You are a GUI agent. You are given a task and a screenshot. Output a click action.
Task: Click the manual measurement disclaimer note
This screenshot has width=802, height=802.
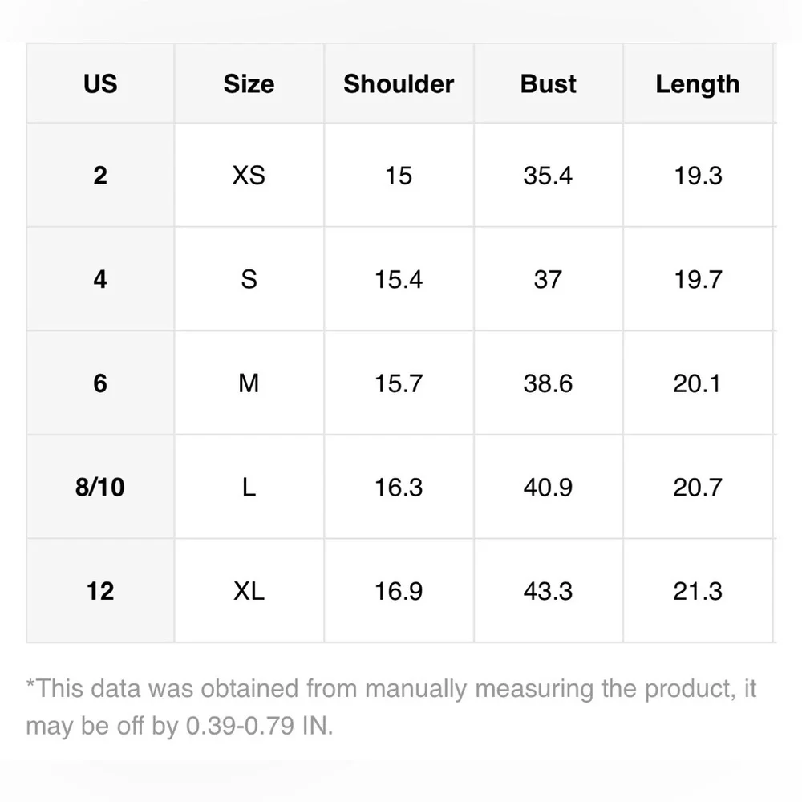coord(391,707)
